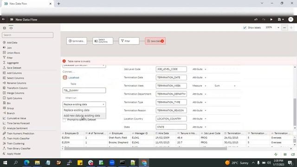Click the column list vertical scrollbar
297x167 pixels.
295,112
